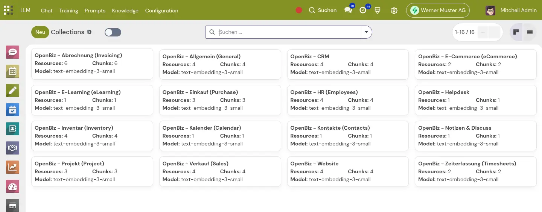Switch to list view

pyautogui.click(x=530, y=32)
